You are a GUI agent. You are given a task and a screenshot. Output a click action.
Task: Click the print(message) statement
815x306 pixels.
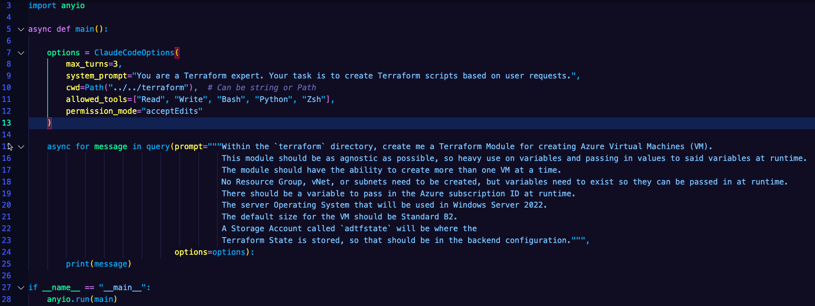pyautogui.click(x=99, y=264)
